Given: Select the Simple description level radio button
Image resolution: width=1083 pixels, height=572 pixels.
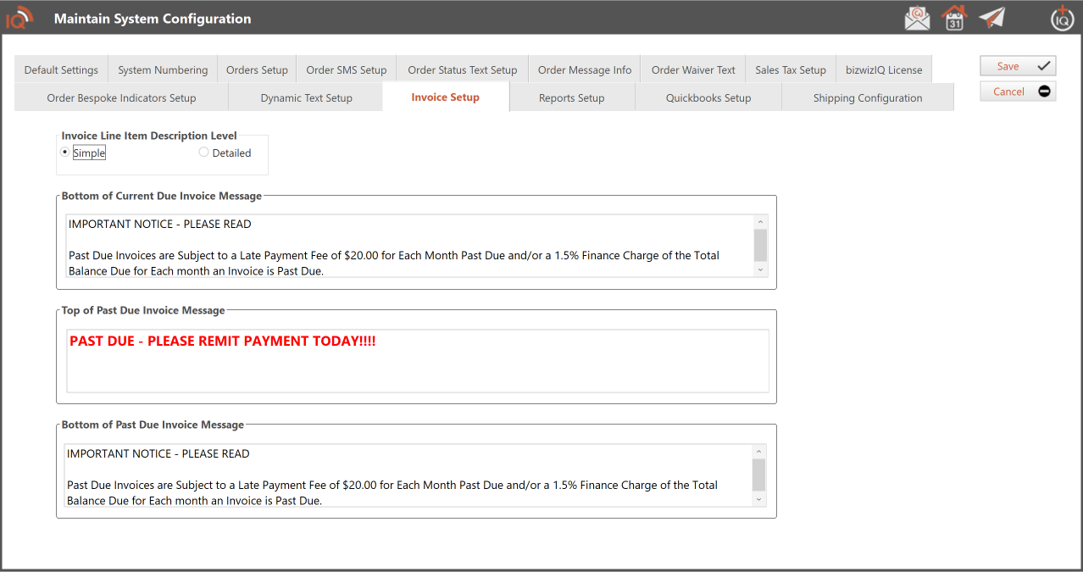Looking at the screenshot, I should point(65,153).
